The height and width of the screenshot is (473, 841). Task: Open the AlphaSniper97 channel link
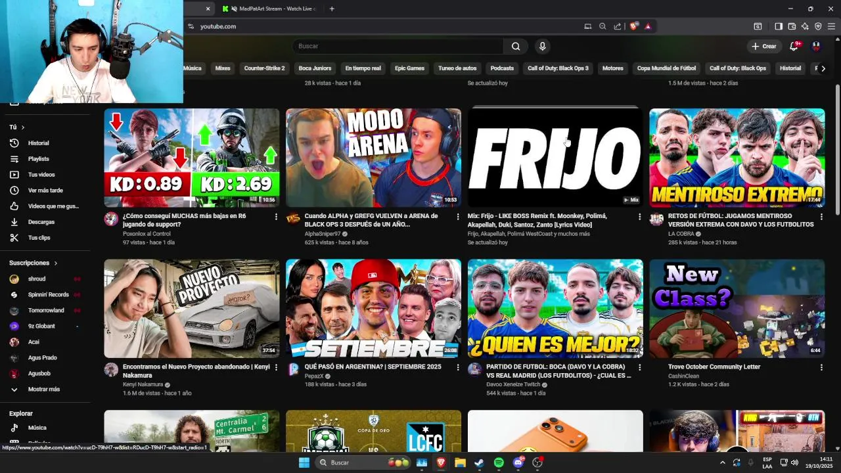[x=323, y=234]
